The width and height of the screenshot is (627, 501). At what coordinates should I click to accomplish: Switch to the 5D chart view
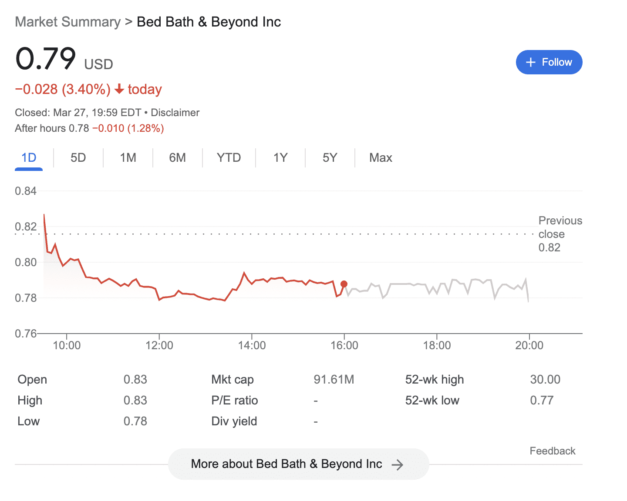tap(78, 157)
